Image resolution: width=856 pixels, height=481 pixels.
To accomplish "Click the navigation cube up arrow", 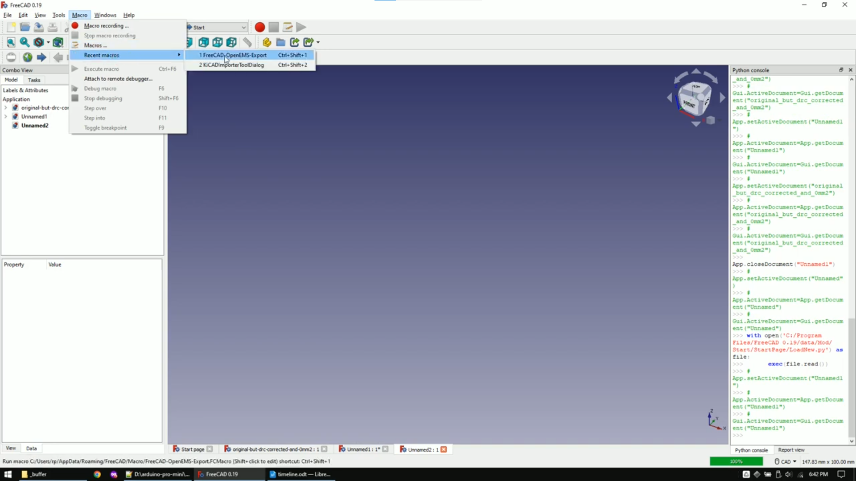I will 696,71.
